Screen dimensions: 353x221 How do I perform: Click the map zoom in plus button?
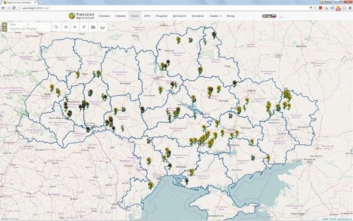pos(4,25)
